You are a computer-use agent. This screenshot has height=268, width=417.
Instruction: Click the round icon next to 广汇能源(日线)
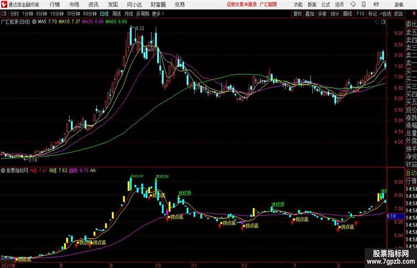(34, 22)
